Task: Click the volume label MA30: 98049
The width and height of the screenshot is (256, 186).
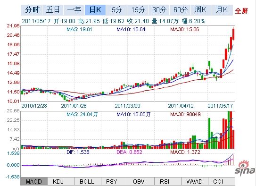Action: click(x=185, y=114)
